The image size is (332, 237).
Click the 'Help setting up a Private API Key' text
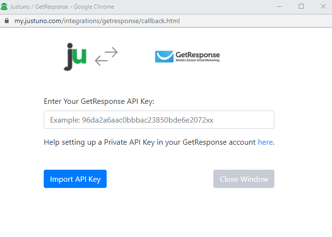coord(99,142)
